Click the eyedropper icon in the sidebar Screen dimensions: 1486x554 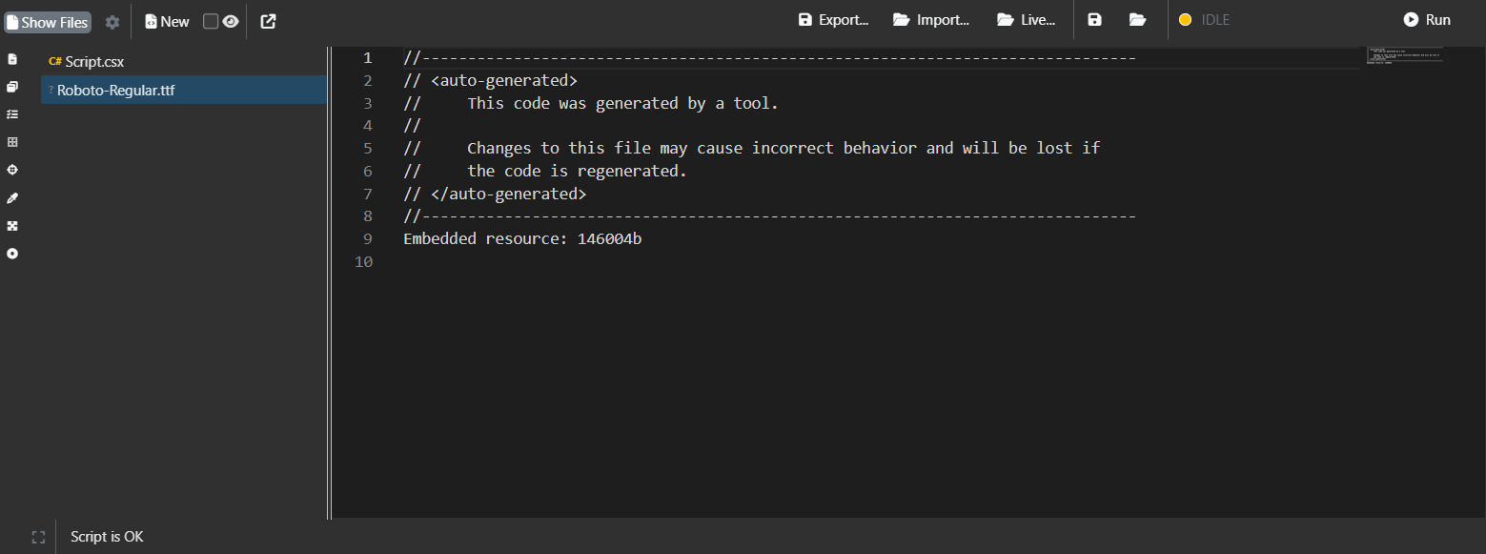coord(12,198)
